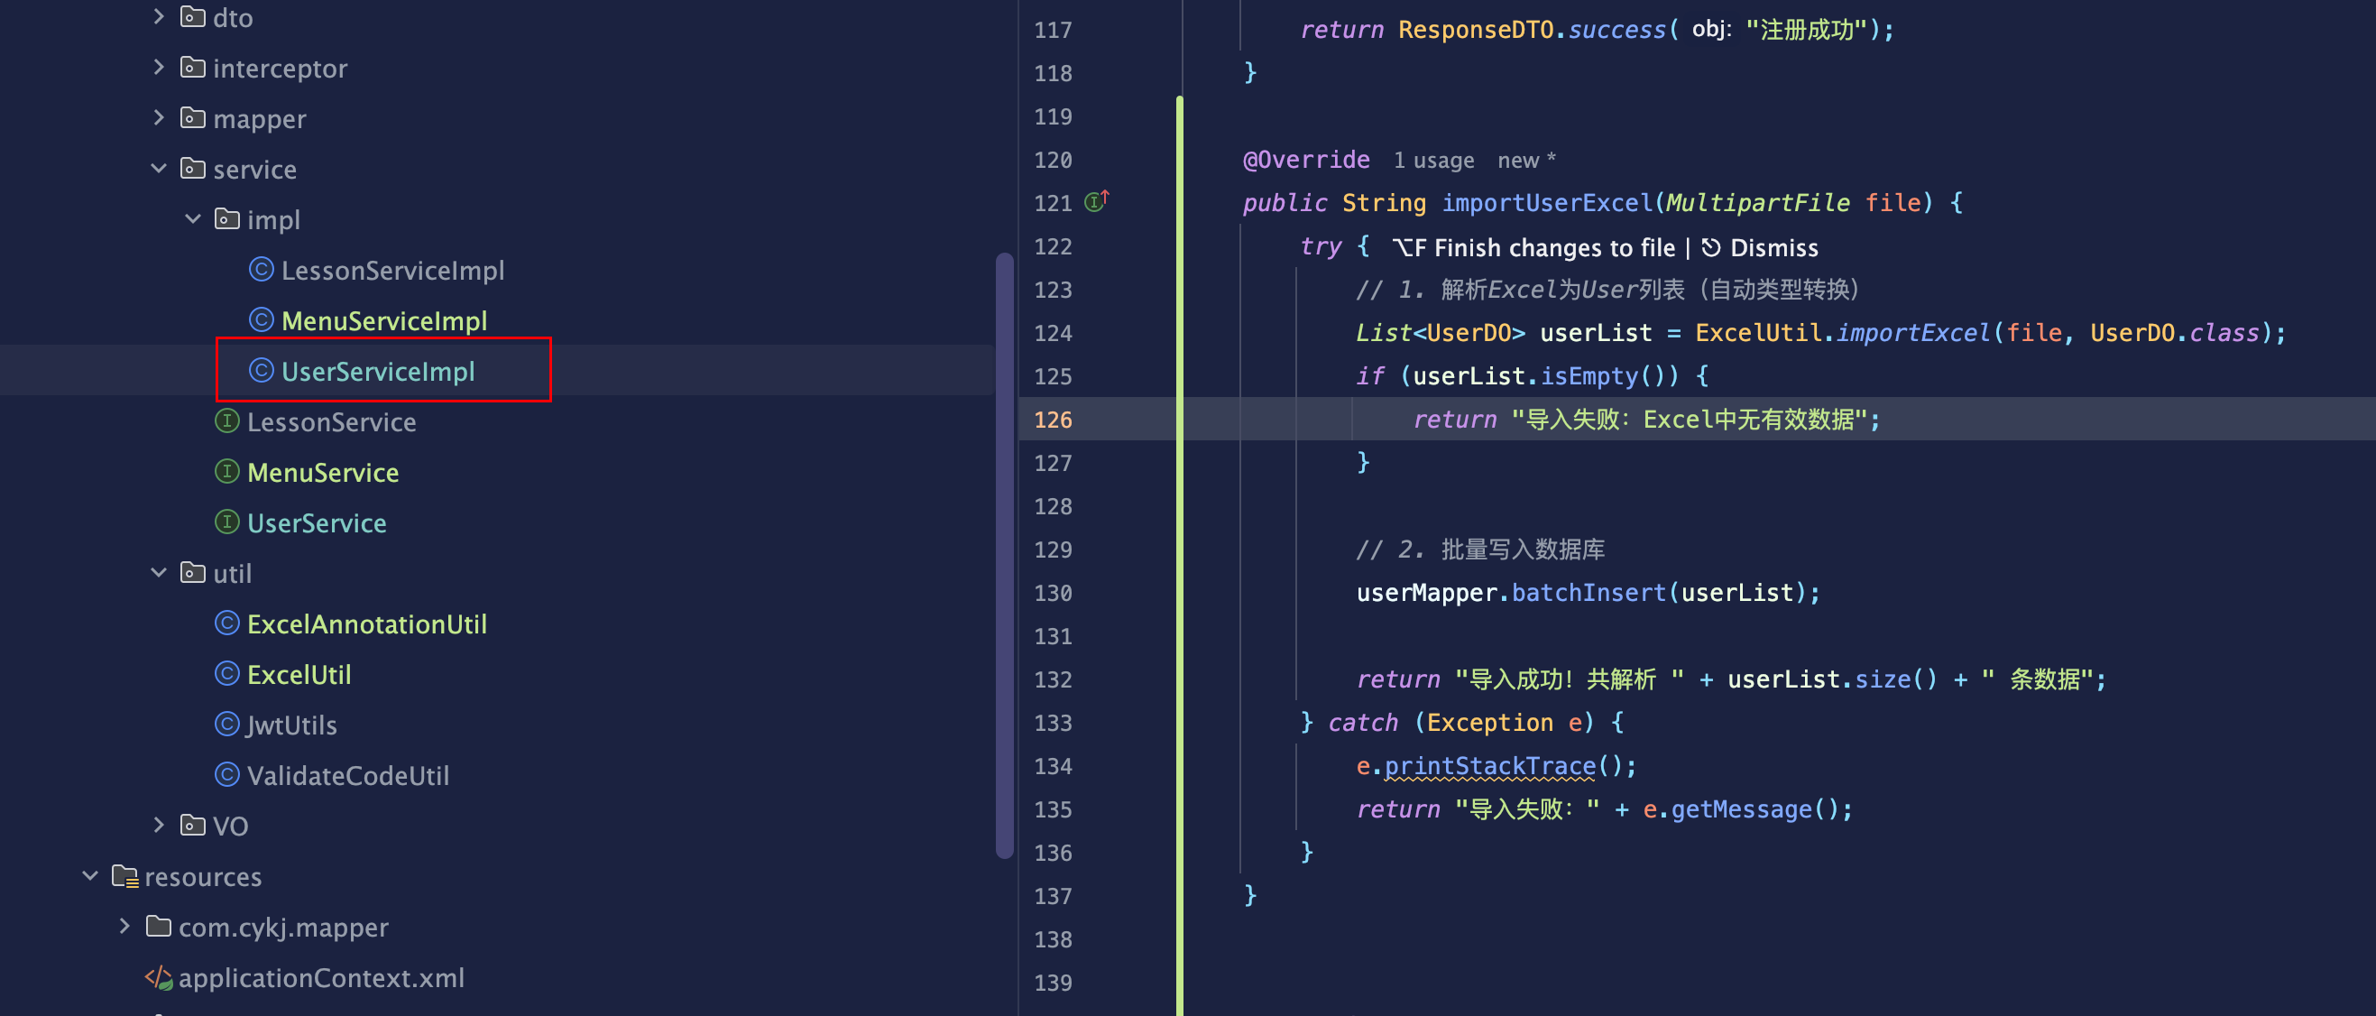Click the implements-method gutter icon at line 121
The image size is (2376, 1016).
tap(1096, 201)
